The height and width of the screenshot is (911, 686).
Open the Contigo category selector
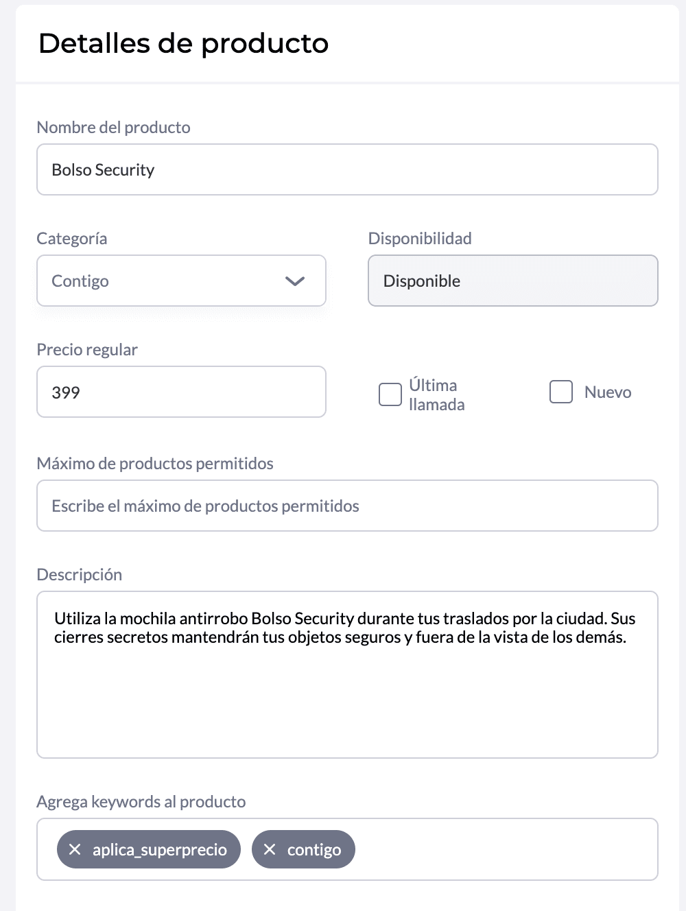(181, 281)
